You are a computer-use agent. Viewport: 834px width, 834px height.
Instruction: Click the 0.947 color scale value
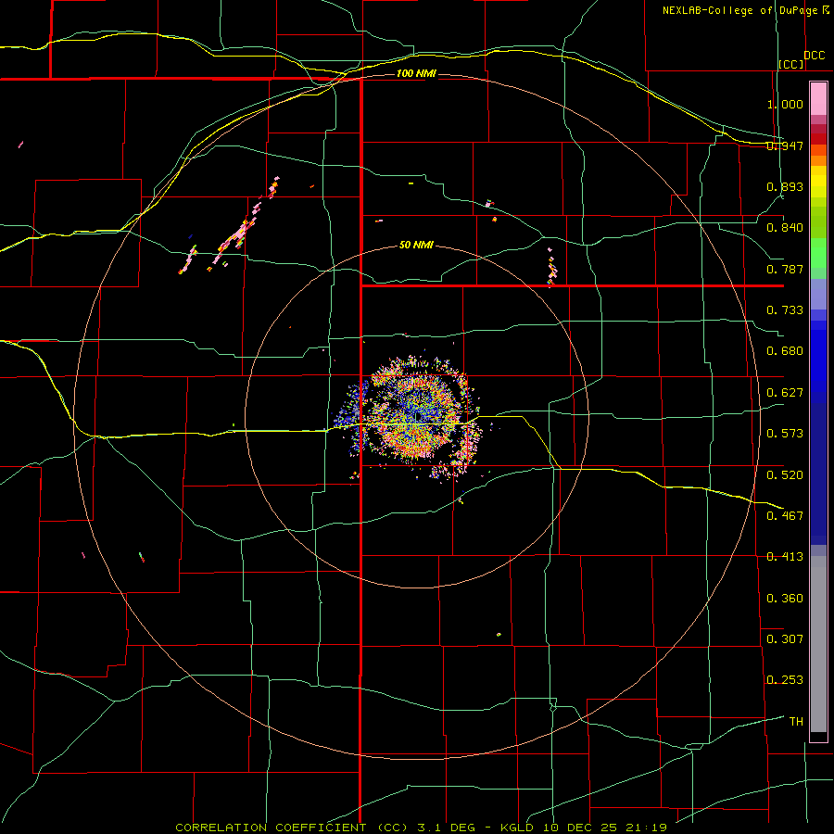pyautogui.click(x=785, y=145)
